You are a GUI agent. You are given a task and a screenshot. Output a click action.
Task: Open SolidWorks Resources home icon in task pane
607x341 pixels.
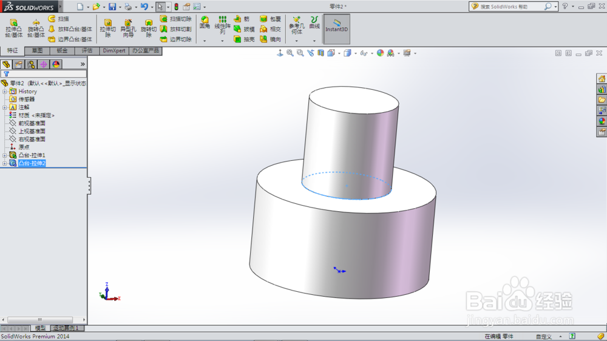pos(602,79)
